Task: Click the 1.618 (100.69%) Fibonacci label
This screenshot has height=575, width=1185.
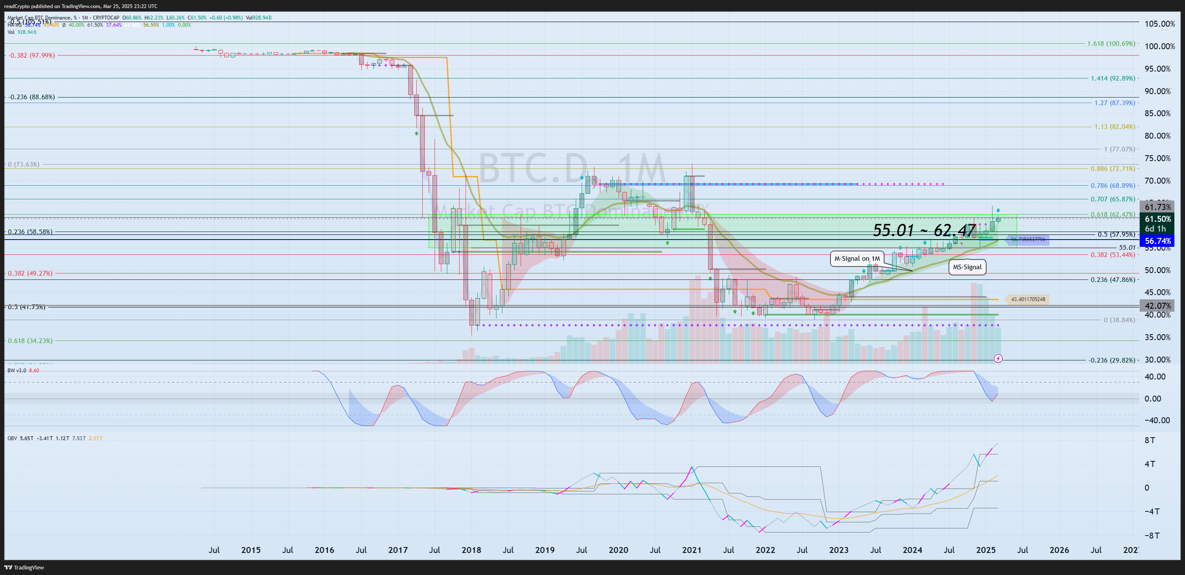Action: pos(1111,44)
